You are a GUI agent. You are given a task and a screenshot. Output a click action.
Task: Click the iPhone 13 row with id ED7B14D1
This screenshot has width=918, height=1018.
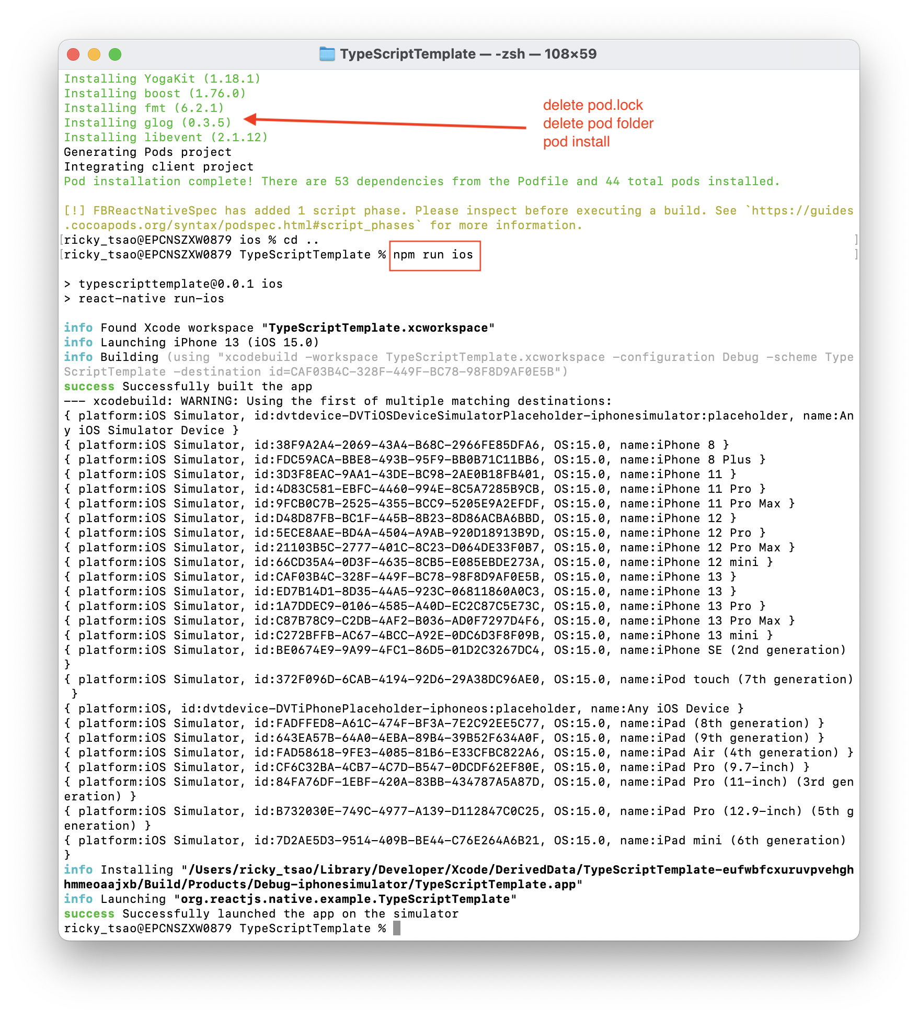click(400, 591)
